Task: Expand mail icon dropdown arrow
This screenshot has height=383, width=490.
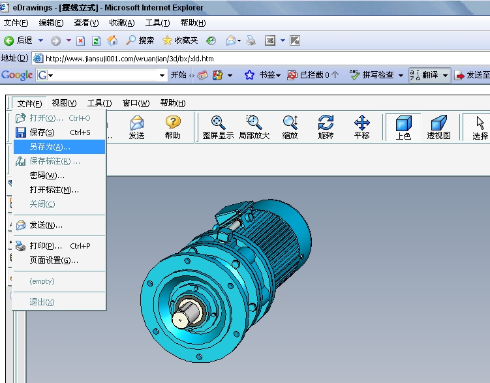Action: coord(239,40)
